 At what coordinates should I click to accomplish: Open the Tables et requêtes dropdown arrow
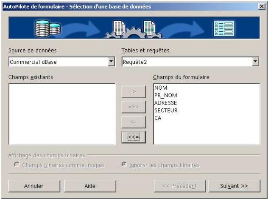tap(255, 62)
